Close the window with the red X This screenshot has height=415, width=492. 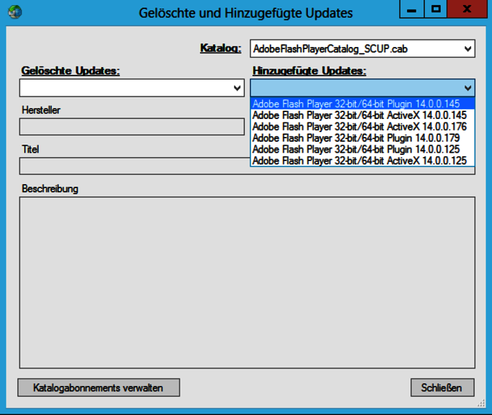coord(467,9)
